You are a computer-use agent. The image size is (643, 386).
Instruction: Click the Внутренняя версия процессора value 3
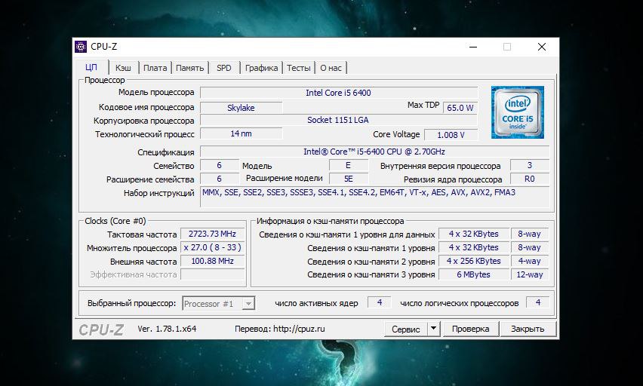click(529, 165)
